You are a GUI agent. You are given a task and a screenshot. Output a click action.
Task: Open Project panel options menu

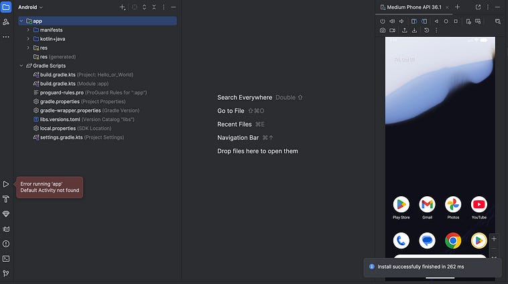click(164, 7)
